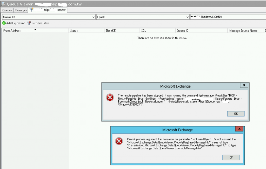Sort by From Address column header

pos(35,31)
